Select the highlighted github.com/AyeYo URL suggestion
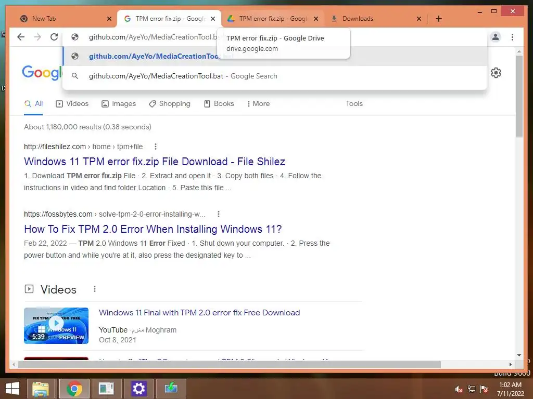 pyautogui.click(x=275, y=56)
